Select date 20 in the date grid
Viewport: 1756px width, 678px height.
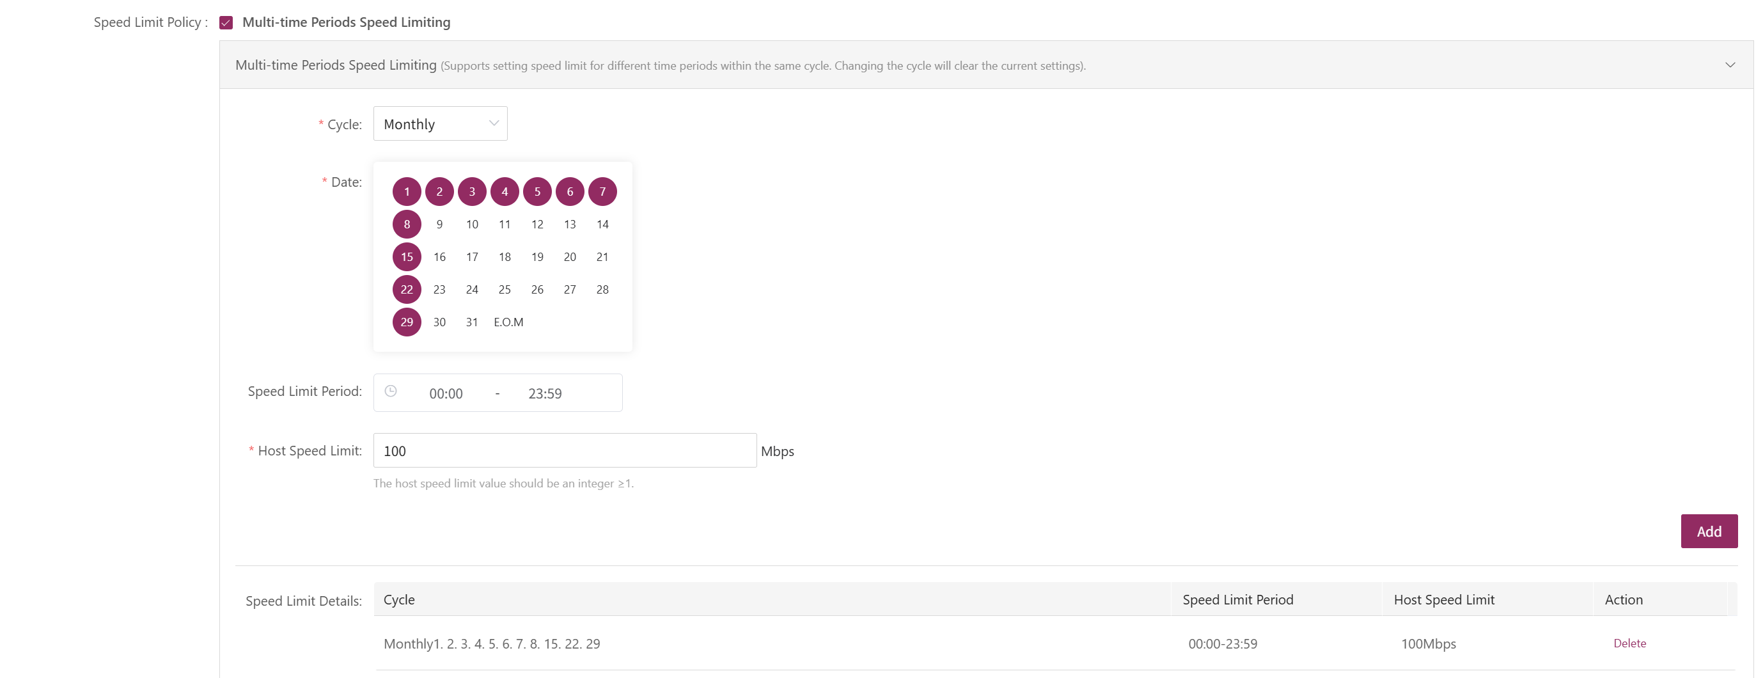(x=570, y=257)
